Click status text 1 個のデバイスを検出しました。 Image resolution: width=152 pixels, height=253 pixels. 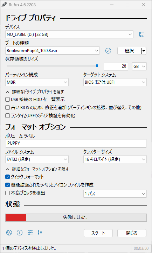click(29, 248)
